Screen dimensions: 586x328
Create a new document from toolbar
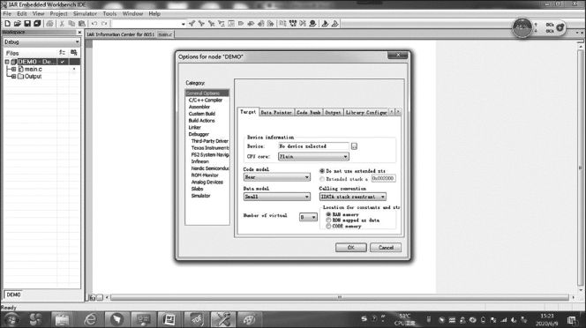click(x=7, y=24)
